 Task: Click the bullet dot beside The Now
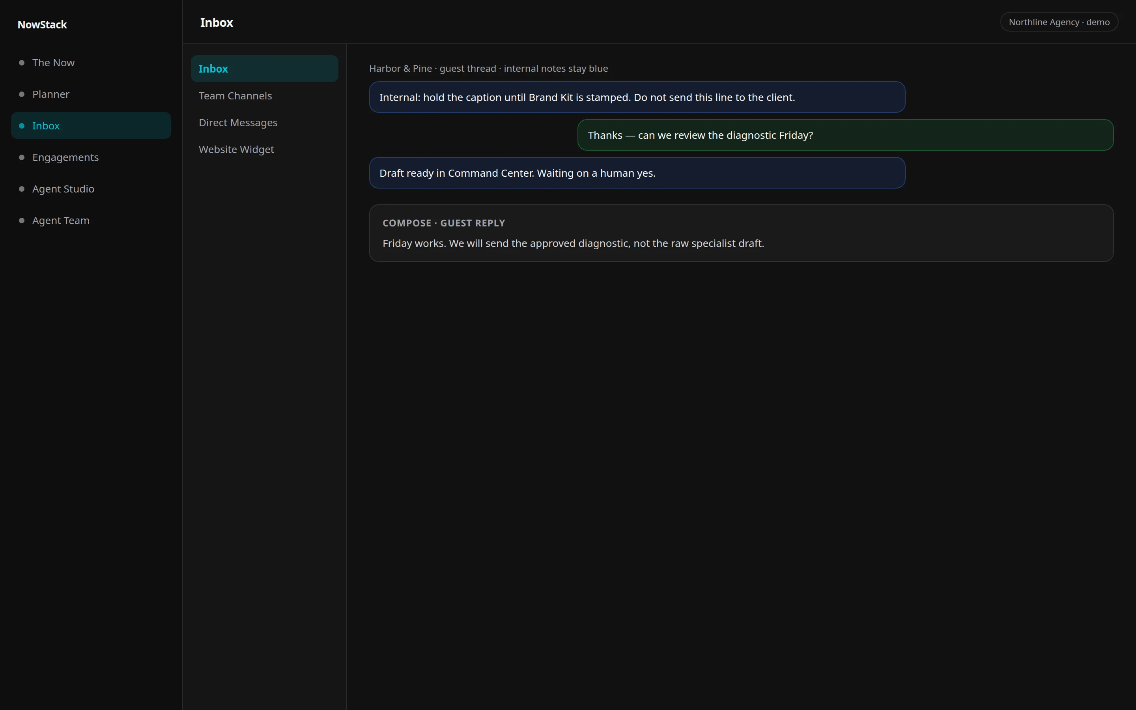click(22, 62)
